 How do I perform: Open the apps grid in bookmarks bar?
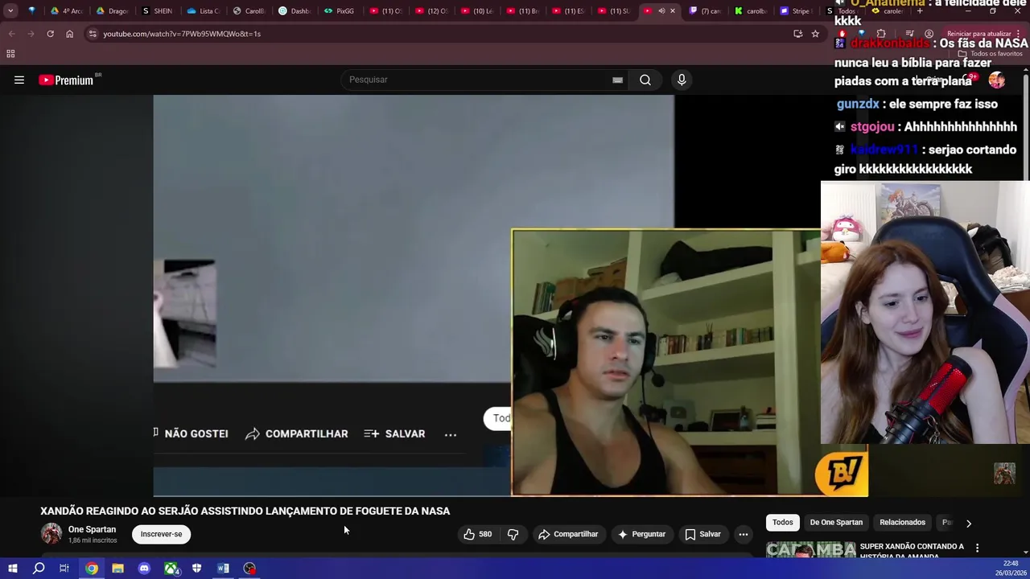(x=10, y=54)
